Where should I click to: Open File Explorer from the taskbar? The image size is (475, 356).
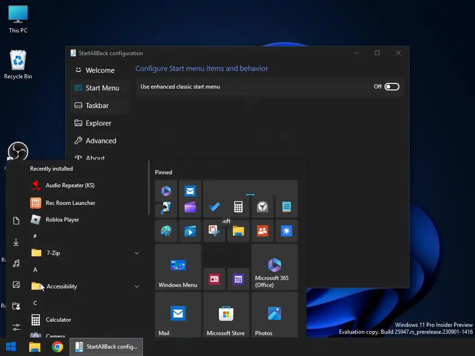[34, 347]
